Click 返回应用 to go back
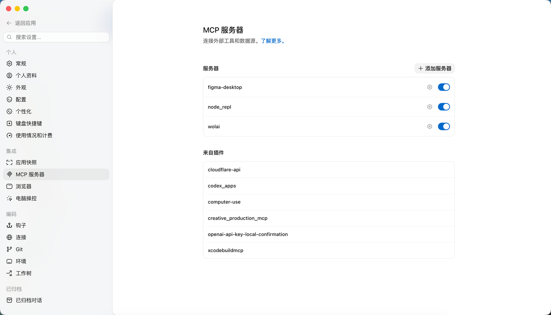551x315 pixels. pos(21,23)
